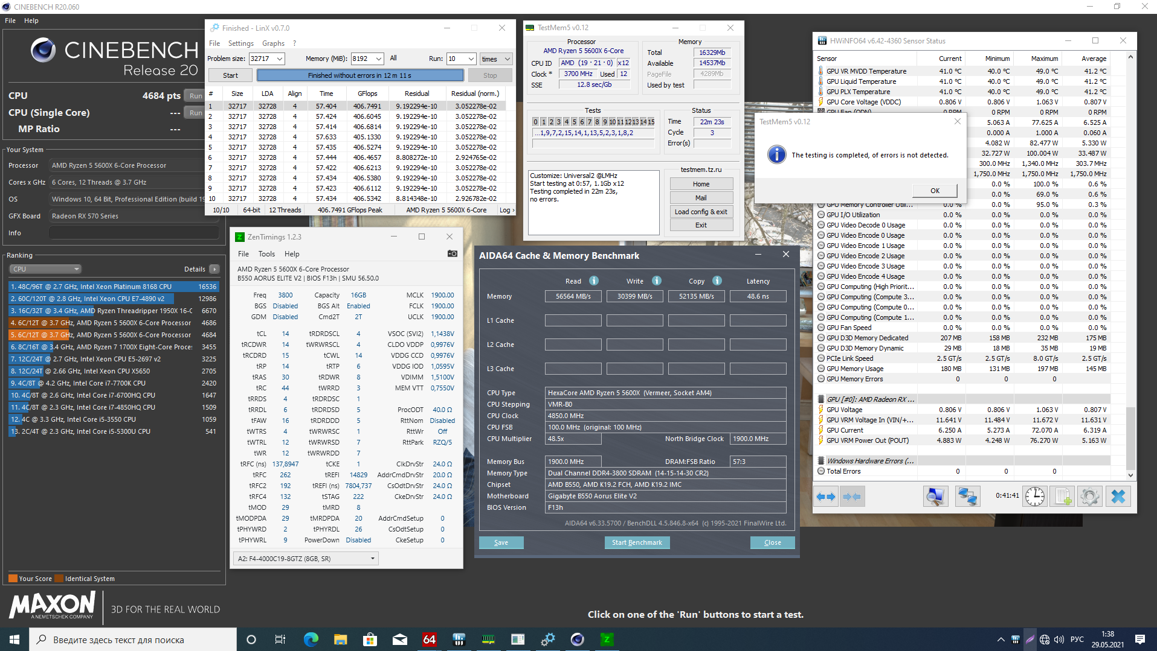
Task: Click HWiNFO network computers icon
Action: [967, 497]
